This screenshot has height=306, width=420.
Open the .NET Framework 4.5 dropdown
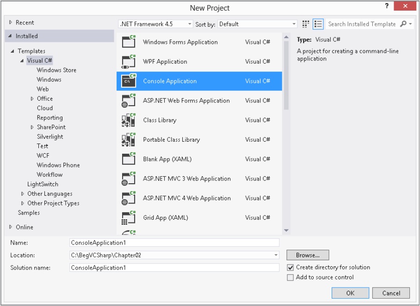[155, 24]
